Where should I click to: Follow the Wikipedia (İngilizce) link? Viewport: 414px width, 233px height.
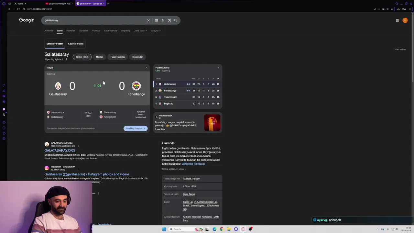point(193,164)
